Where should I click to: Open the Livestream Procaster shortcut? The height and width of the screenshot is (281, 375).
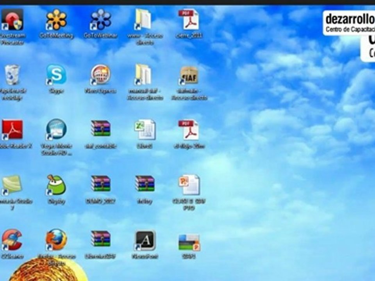(12, 20)
